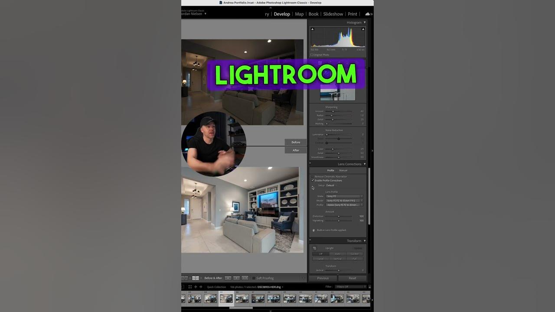Toggle shadow clipping indicator in histogram

312,29
